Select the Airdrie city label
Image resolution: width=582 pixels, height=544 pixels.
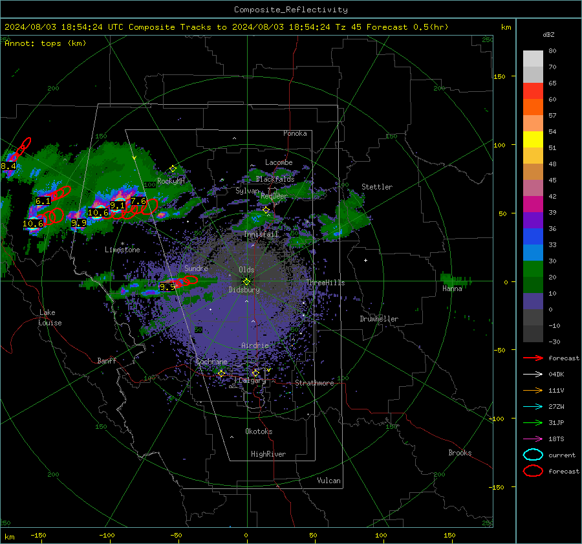255,345
